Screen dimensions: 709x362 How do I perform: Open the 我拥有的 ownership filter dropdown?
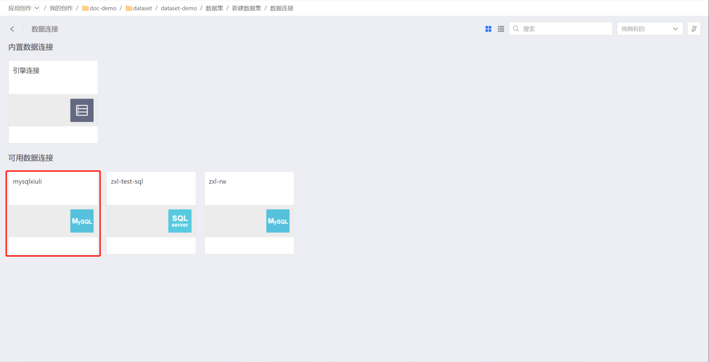(x=650, y=29)
